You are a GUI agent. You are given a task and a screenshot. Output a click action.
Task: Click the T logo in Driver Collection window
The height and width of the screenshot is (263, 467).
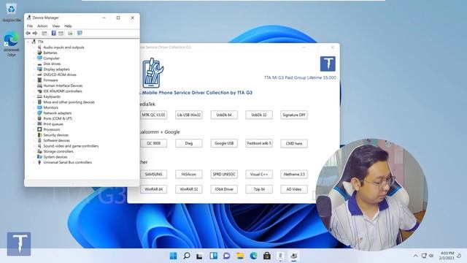click(328, 64)
